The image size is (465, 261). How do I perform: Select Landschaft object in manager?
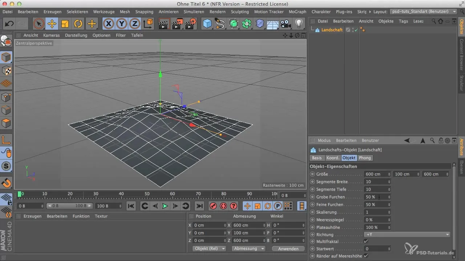(332, 30)
